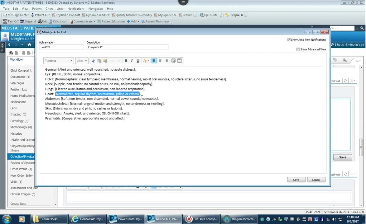This screenshot has height=224, width=366.
Task: Suspend the PowerChart session
Action: tap(28, 21)
